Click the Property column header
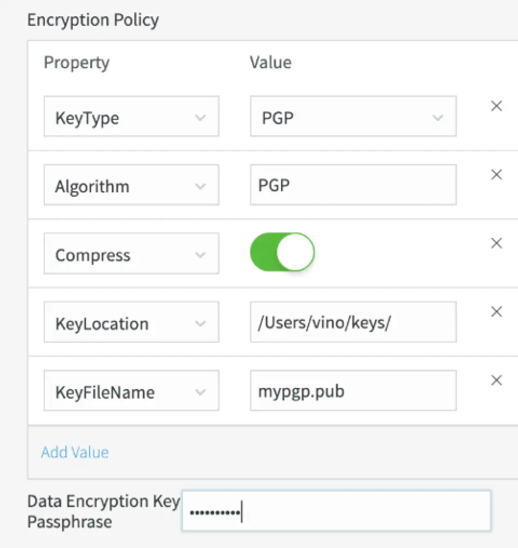Viewport: 518px width, 548px height. point(77,62)
